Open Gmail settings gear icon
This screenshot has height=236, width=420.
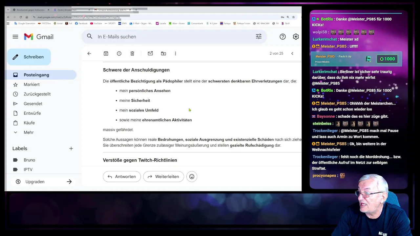coord(296,37)
